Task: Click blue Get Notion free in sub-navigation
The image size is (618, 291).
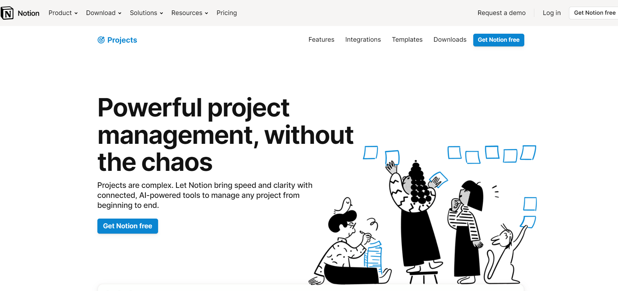Action: pos(499,40)
